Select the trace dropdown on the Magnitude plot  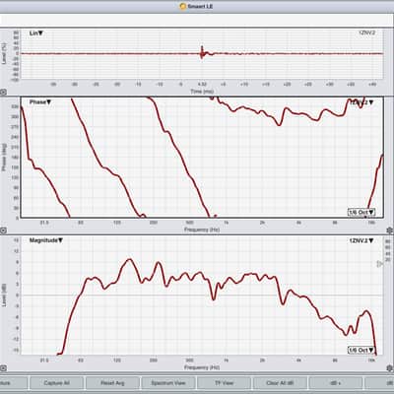pyautogui.click(x=361, y=240)
